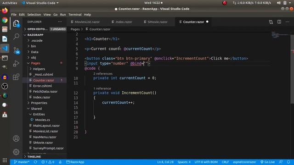The height and width of the screenshot is (165, 294).
Task: Open notifications bell in status bar
Action: pos(288,162)
